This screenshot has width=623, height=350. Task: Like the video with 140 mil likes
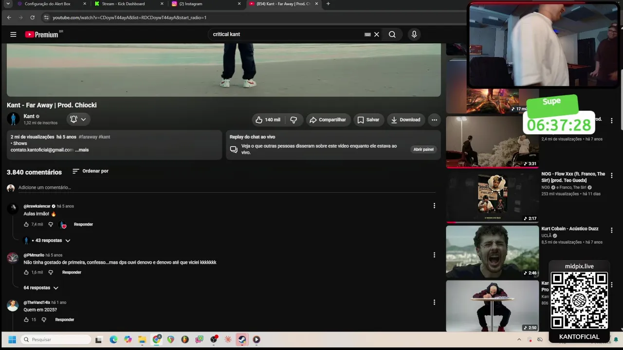coord(268,120)
